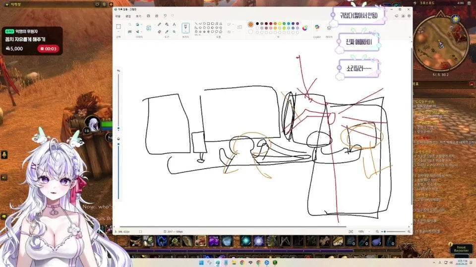Select the triangle shape in the shapes gallery

(x=221, y=23)
